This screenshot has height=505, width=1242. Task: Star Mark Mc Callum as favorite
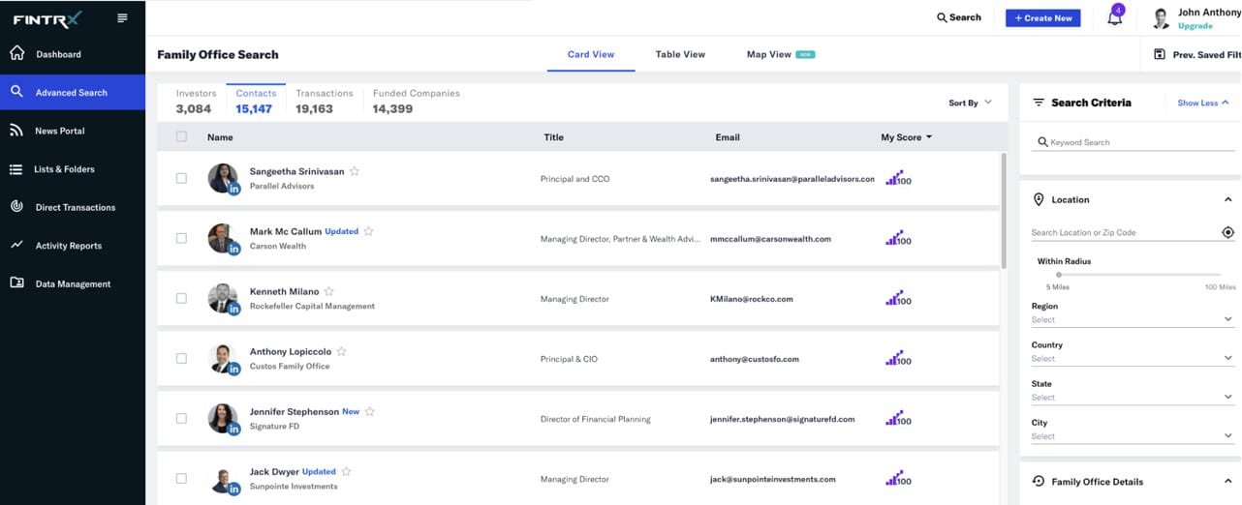(368, 231)
